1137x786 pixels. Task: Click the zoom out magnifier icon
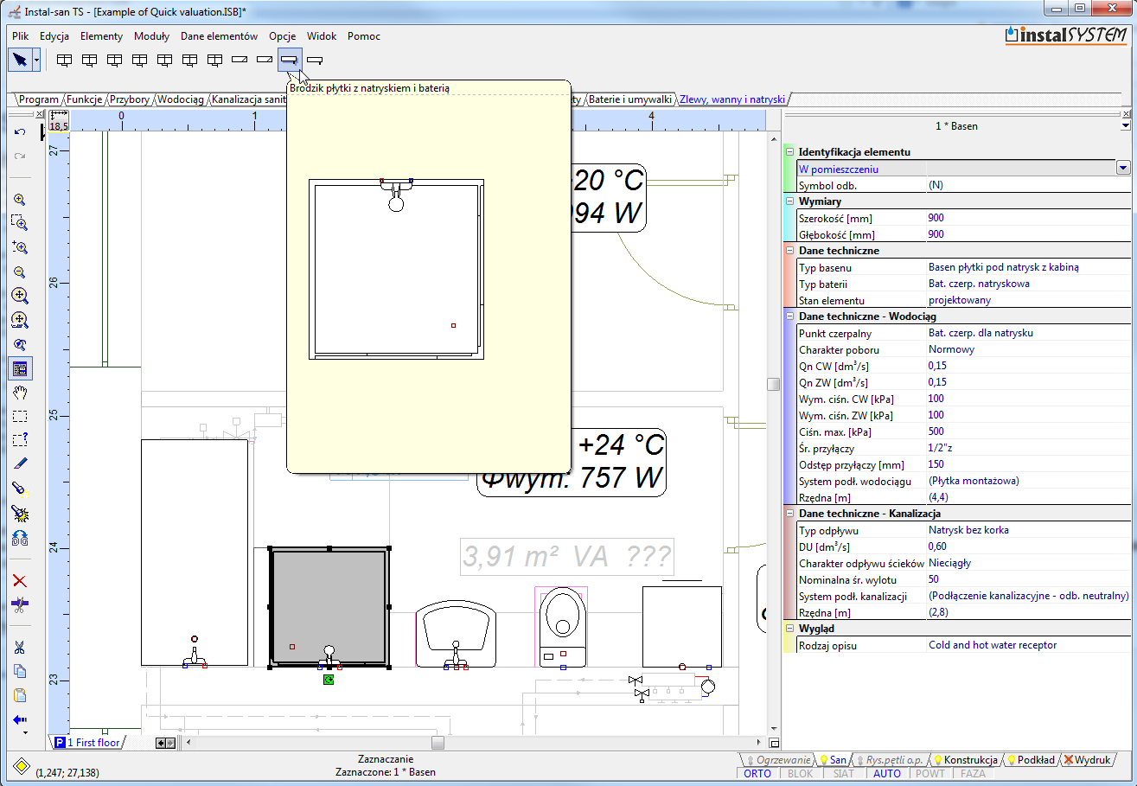click(20, 272)
